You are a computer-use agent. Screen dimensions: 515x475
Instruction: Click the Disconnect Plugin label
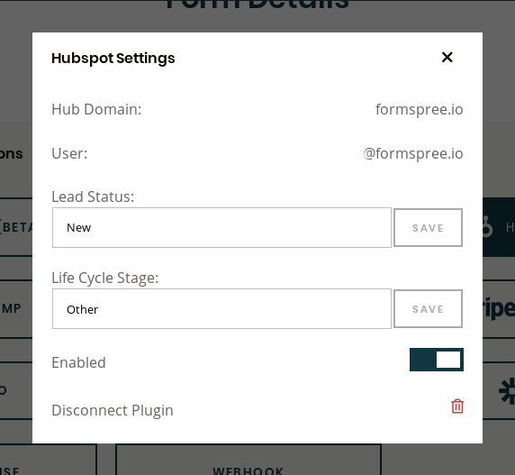tap(113, 410)
